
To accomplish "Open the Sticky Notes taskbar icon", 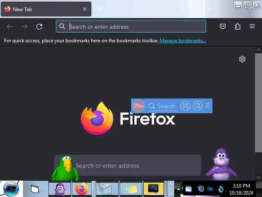I will pos(131,188).
